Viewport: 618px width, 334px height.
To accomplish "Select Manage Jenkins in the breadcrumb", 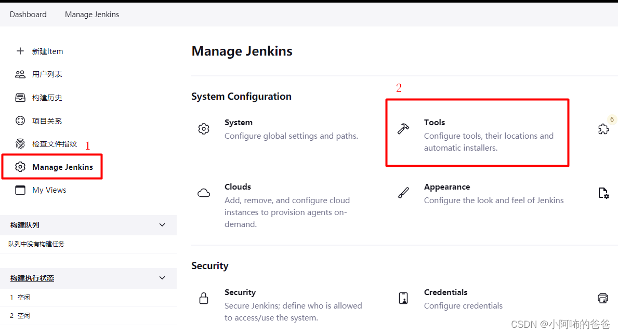I will click(x=92, y=15).
